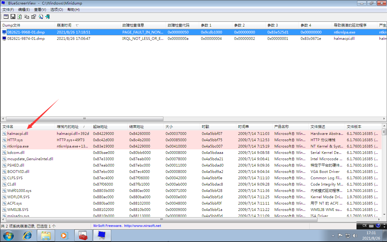Click the driver file icon beside halmacpi.dll

click(4, 133)
